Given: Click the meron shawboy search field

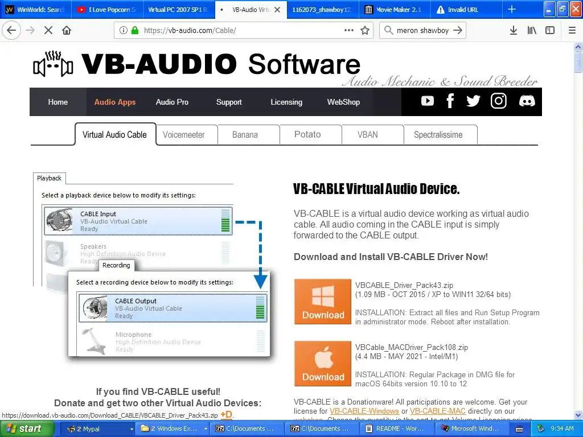Looking at the screenshot, I should (423, 31).
